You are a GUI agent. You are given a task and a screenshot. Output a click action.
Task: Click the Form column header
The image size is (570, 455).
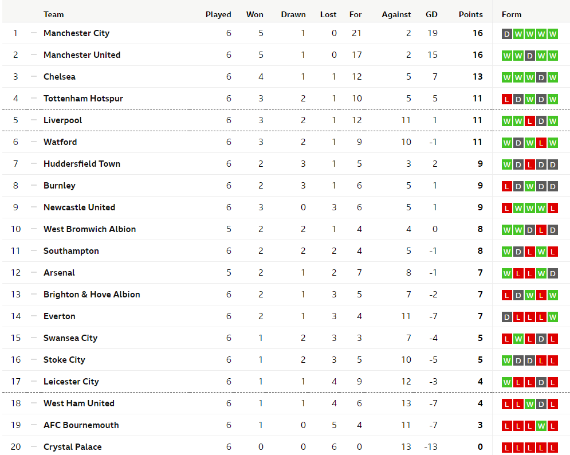coord(512,14)
